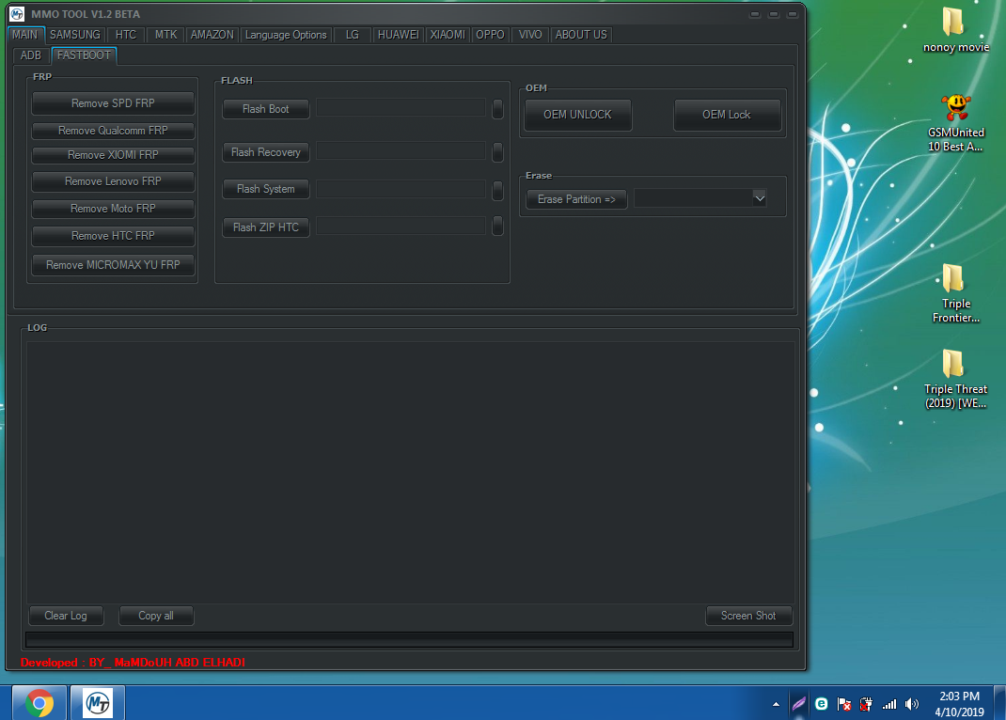Open the MTK tab
The width and height of the screenshot is (1006, 720).
(x=165, y=35)
